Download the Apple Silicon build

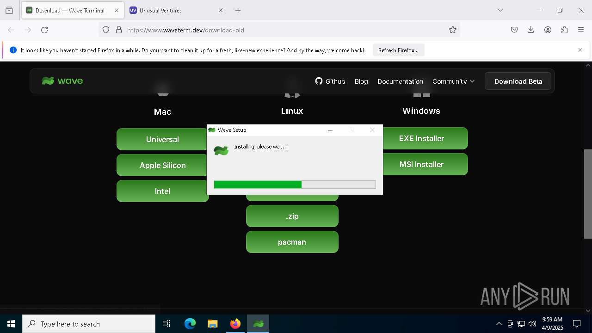tap(162, 165)
